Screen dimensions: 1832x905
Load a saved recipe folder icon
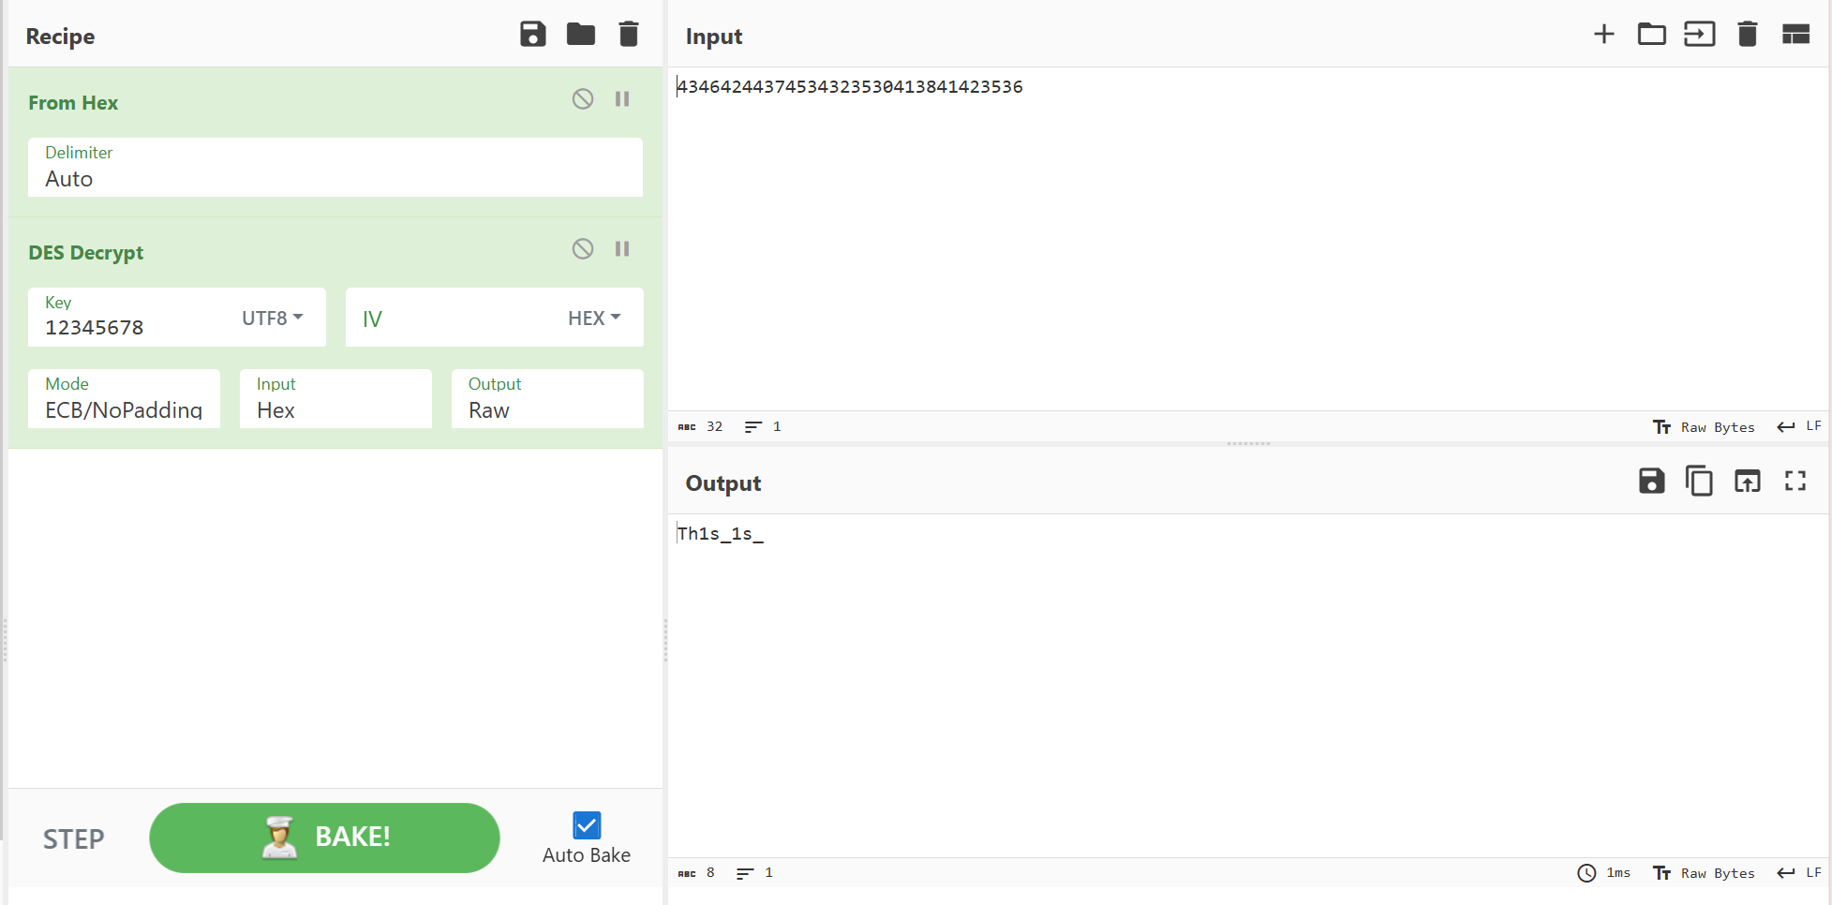click(x=581, y=35)
